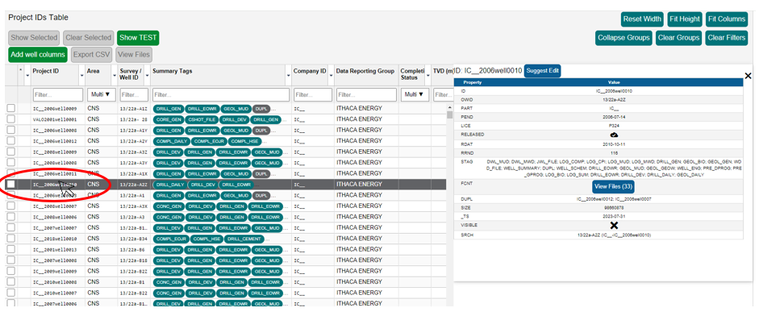Open the Completion Status Multi filter dropdown
Image resolution: width=759 pixels, height=312 pixels.
click(415, 94)
